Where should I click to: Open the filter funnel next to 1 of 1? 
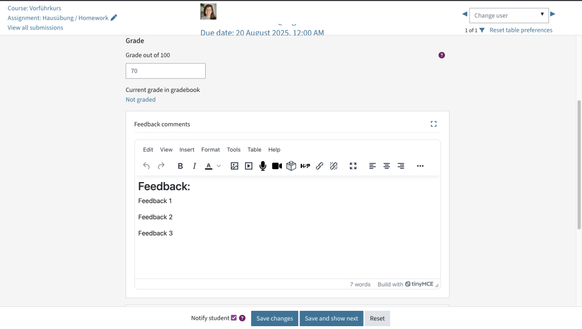tap(482, 31)
